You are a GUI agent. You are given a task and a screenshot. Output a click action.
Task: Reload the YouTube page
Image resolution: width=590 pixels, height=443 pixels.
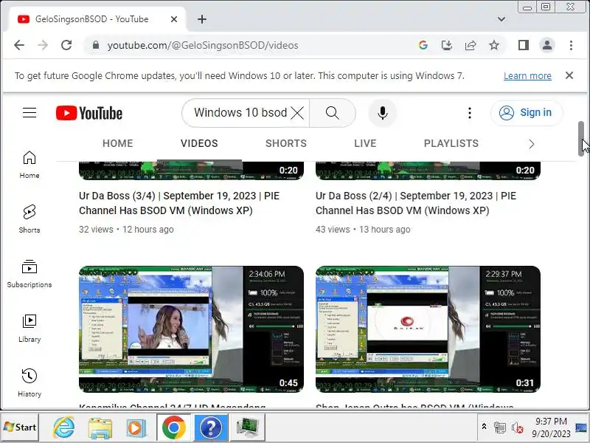(x=66, y=45)
